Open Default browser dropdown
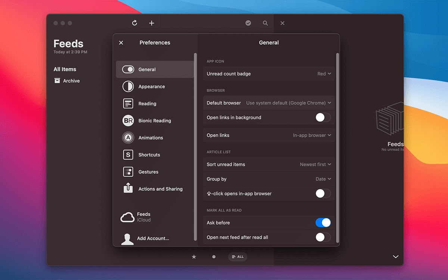Viewport: 448px width, 280px height. pos(289,103)
